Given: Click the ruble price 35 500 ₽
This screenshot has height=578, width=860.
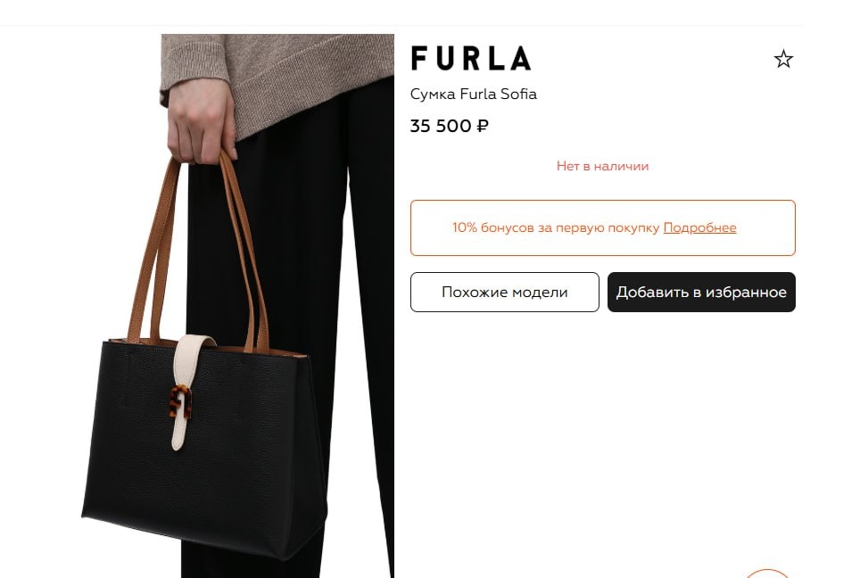Looking at the screenshot, I should 450,126.
